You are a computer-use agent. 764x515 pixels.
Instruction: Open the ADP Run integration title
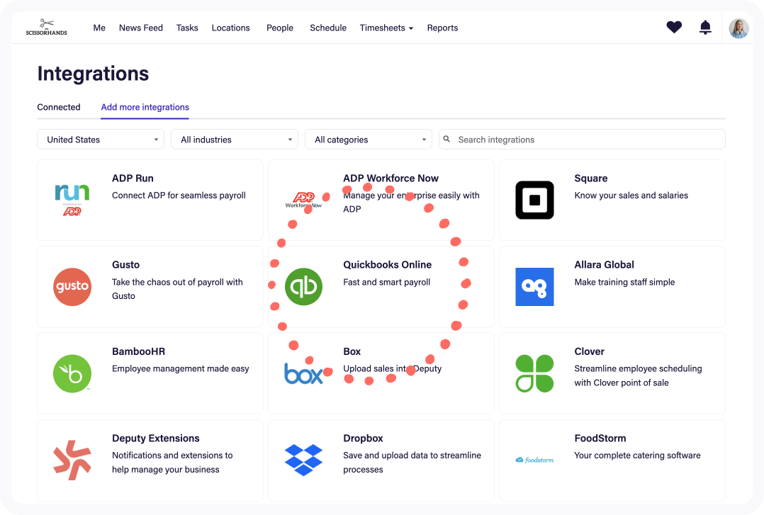(133, 179)
